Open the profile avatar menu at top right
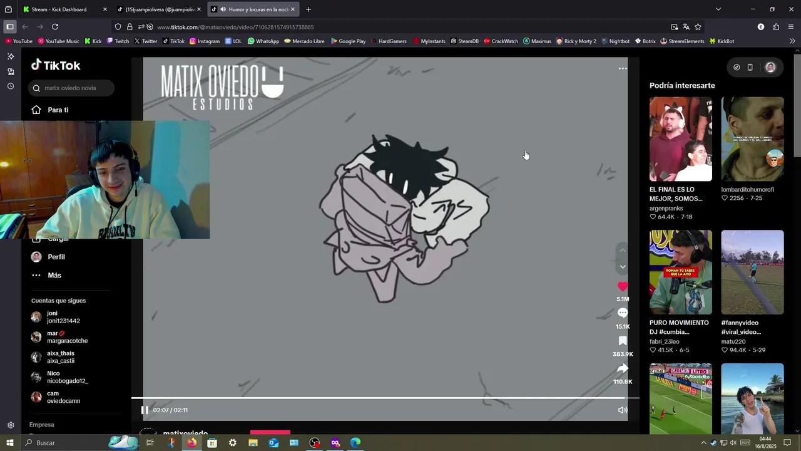 tap(770, 67)
